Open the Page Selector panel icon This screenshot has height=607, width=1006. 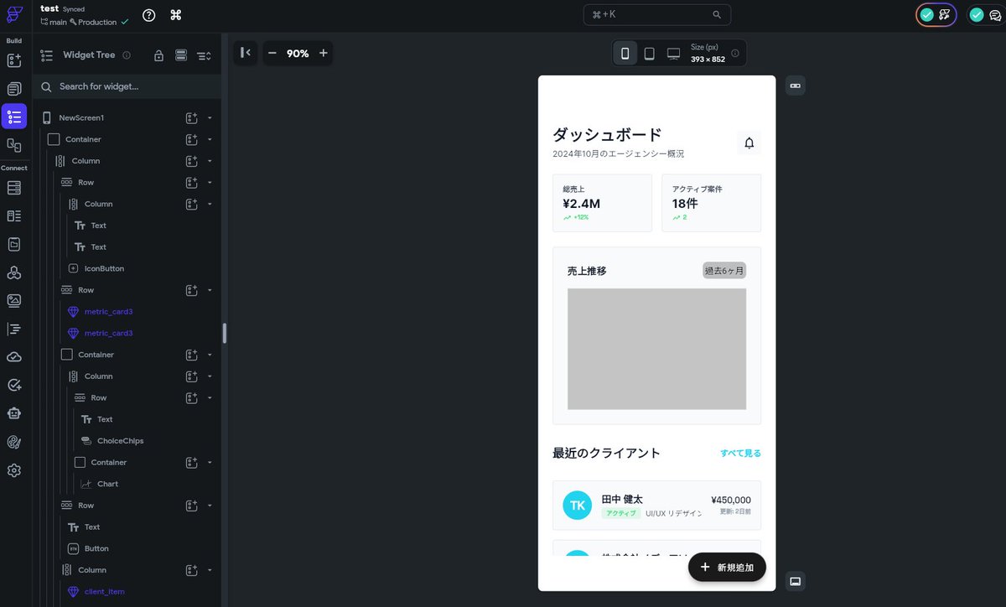[x=13, y=89]
